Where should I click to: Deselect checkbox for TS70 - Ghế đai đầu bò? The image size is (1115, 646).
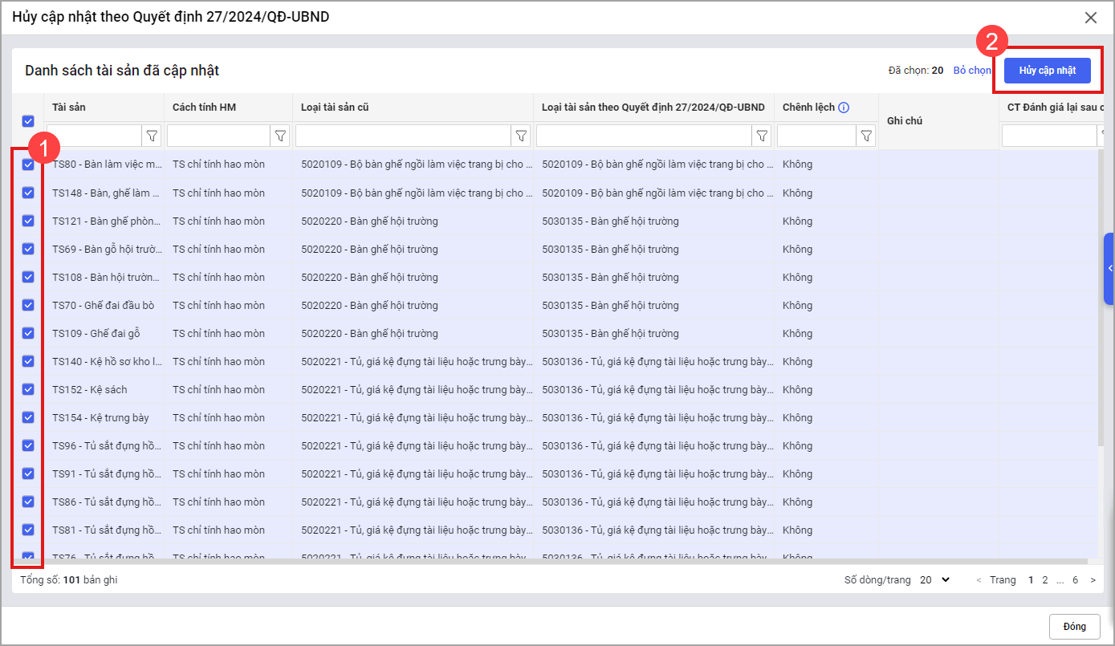[28, 305]
